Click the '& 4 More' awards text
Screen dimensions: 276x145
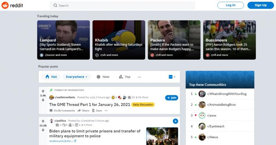(x=87, y=125)
